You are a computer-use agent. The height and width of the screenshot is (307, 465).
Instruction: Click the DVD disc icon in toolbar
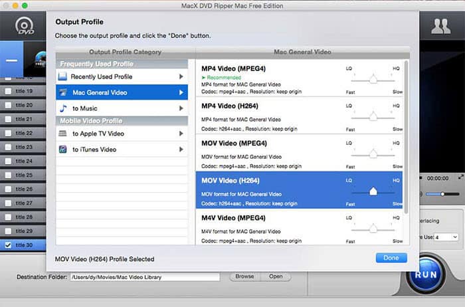click(x=25, y=26)
